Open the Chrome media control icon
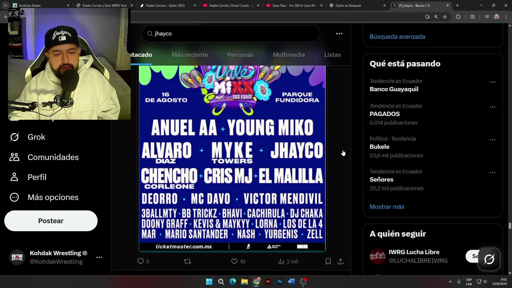The width and height of the screenshot is (512, 288). [487, 17]
